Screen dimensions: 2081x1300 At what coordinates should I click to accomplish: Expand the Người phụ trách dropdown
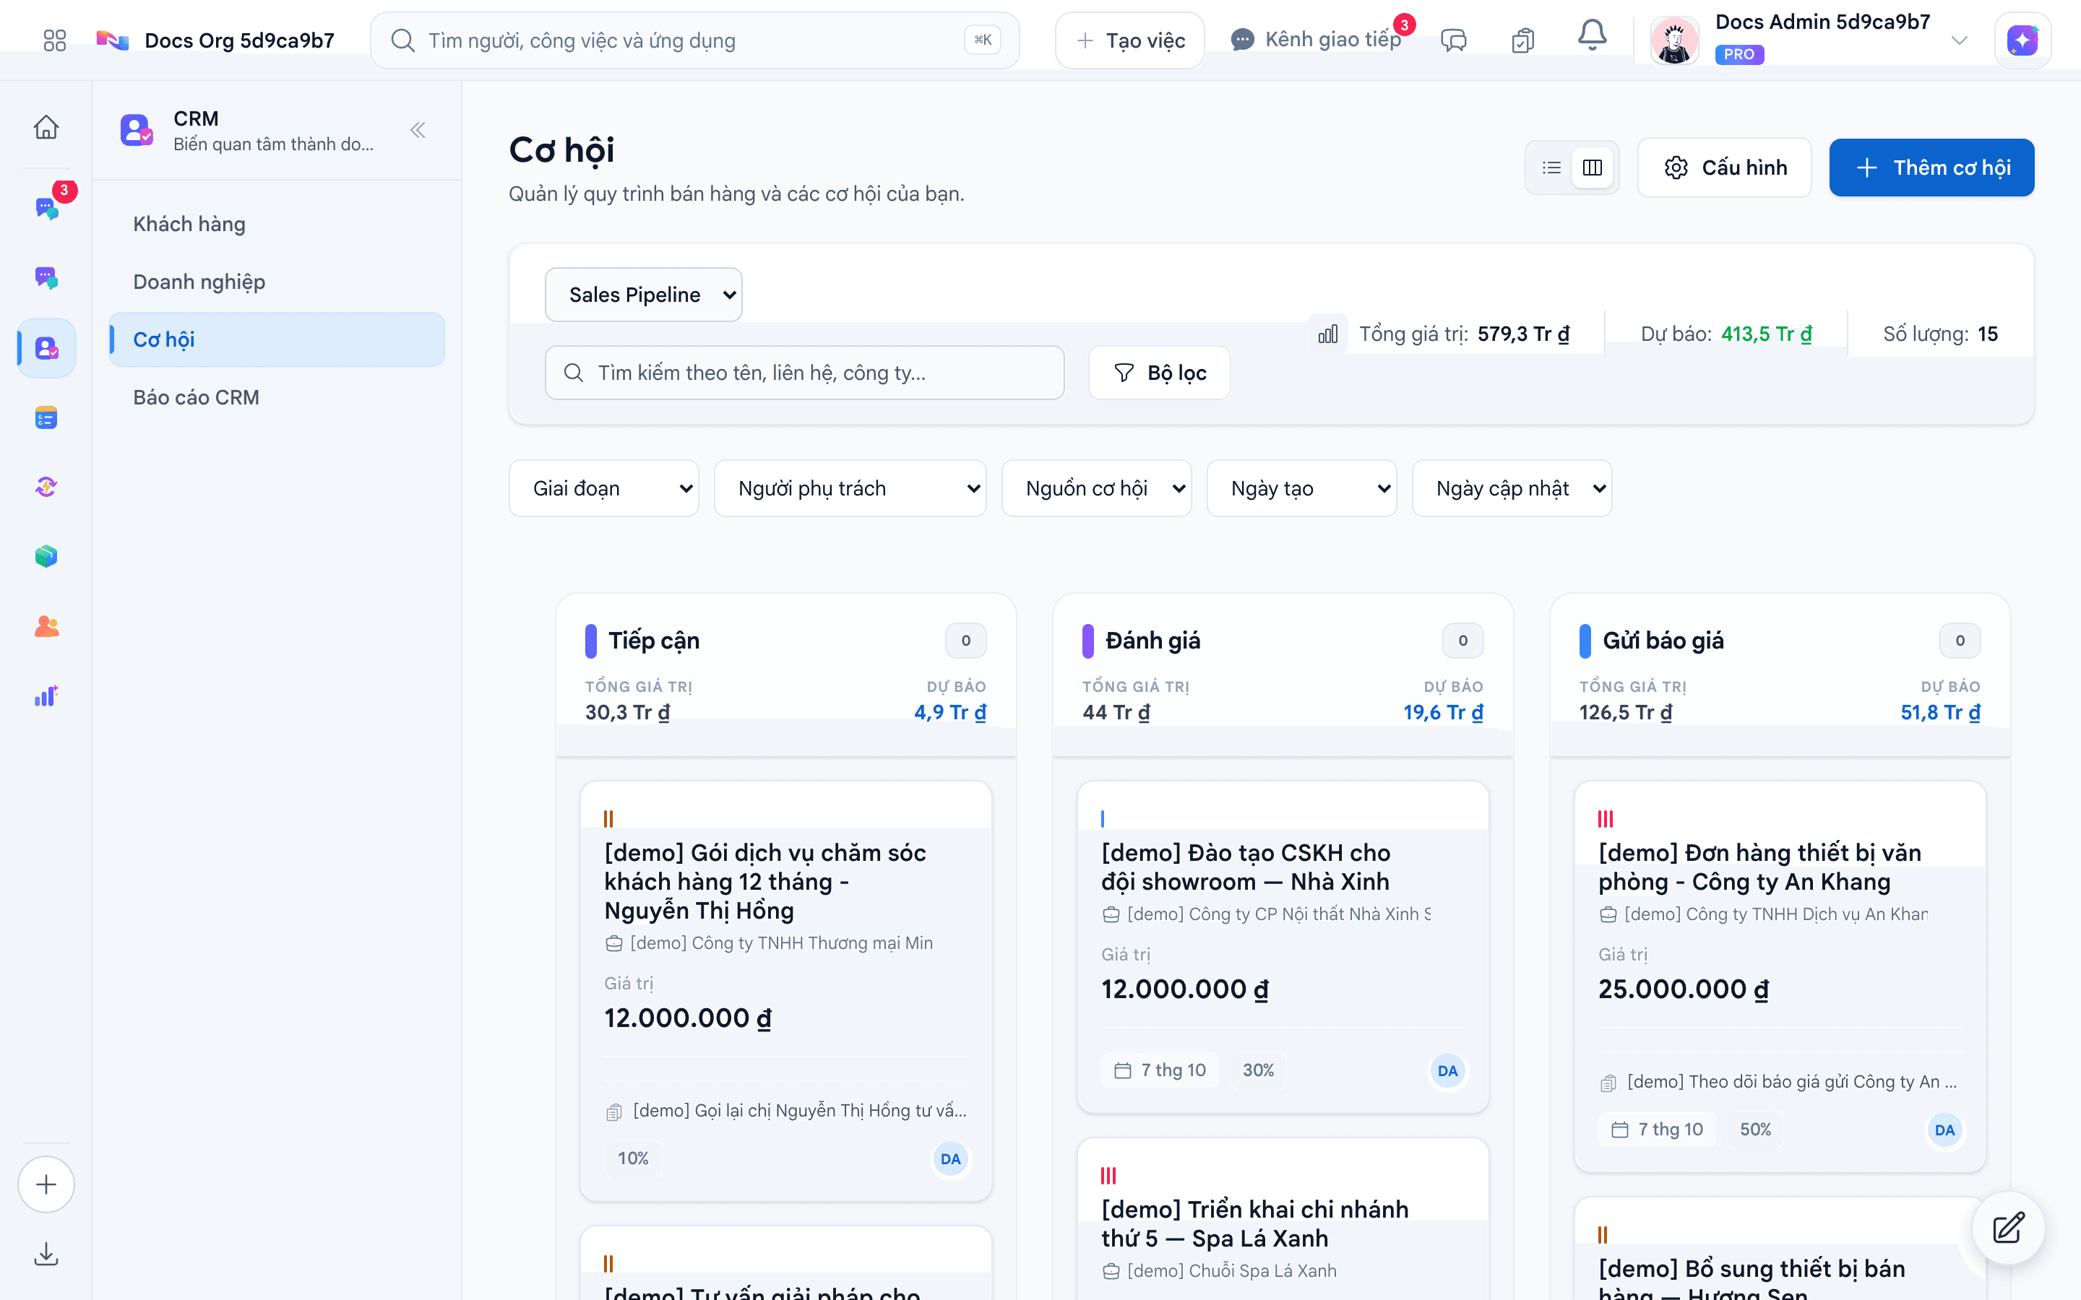pyautogui.click(x=850, y=488)
